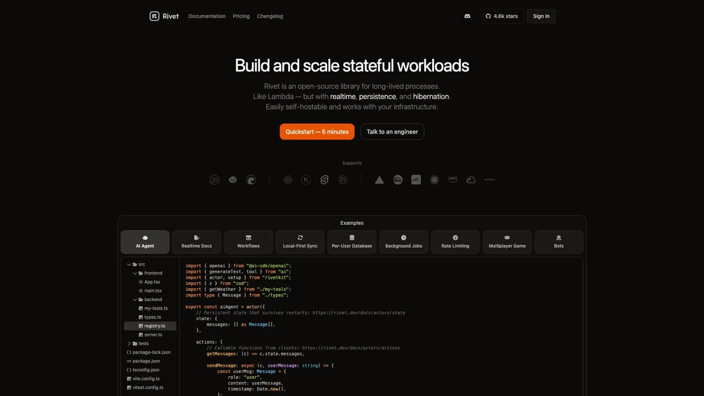Go to the Pricing page
The height and width of the screenshot is (396, 704).
pos(241,16)
